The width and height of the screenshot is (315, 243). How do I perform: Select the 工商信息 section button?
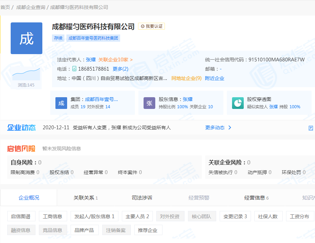[x=53, y=216]
